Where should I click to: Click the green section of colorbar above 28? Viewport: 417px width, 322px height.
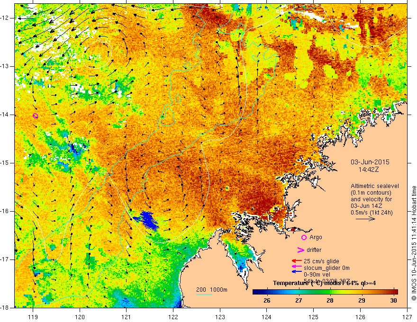tap(330, 292)
